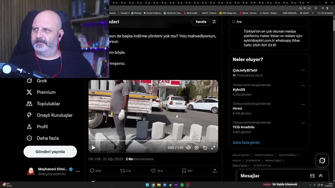Click the Windows Start button
Screen dimensions: 335x188
(x=147, y=185)
